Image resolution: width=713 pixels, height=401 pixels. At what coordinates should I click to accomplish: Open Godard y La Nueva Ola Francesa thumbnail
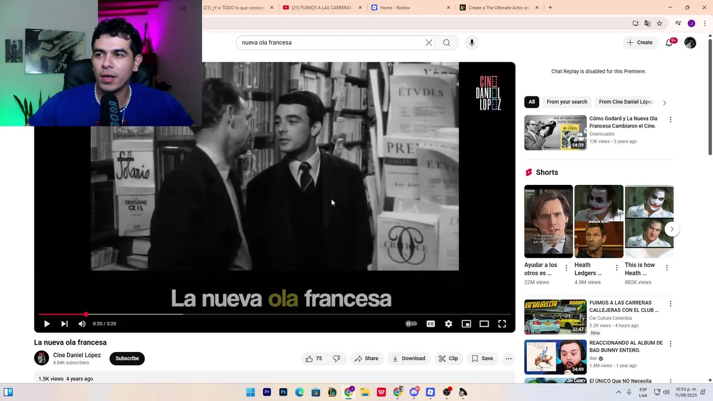click(x=555, y=133)
